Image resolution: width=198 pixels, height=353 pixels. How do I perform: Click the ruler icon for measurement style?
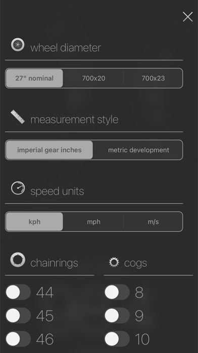18,117
